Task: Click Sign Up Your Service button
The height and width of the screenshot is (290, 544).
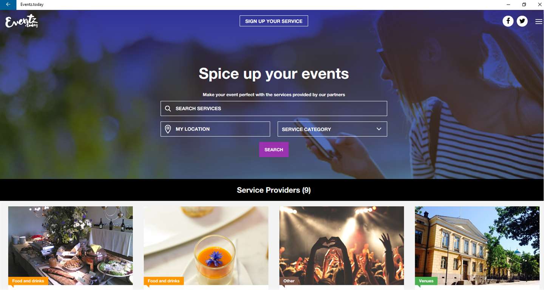Action: [x=274, y=21]
